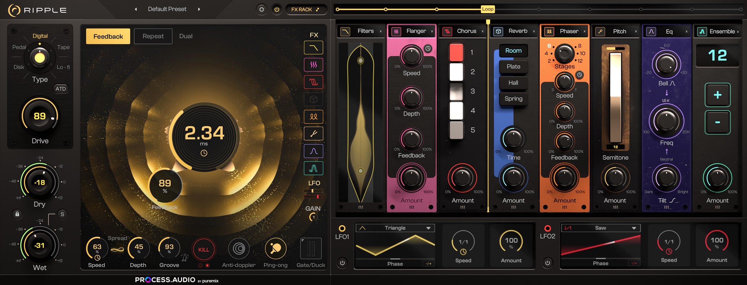Viewport: 747px width, 285px height.
Task: Toggle the ATD button under the Type knob
Action: point(61,89)
